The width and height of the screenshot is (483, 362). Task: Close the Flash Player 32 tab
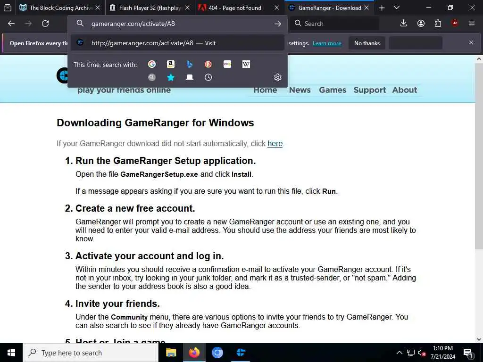point(187,8)
